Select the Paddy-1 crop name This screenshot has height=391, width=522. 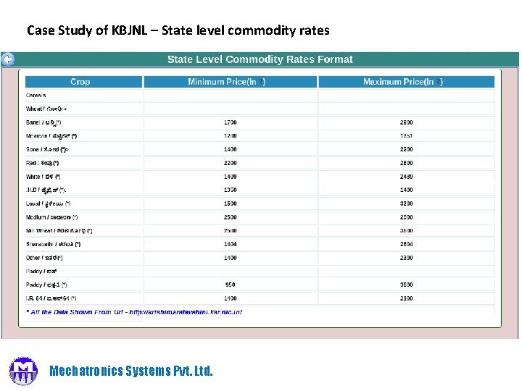click(x=46, y=285)
